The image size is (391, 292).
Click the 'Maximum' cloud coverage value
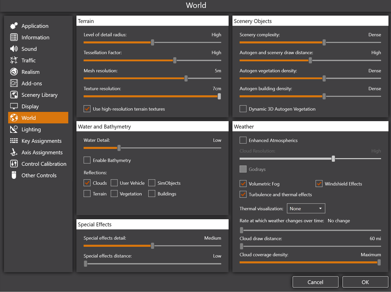click(x=371, y=255)
